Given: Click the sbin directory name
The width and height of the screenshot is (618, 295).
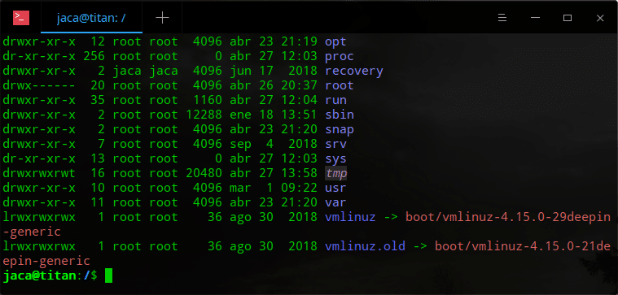Looking at the screenshot, I should [339, 115].
